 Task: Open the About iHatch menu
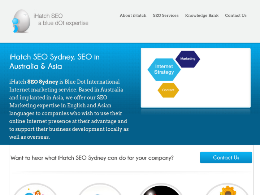click(x=133, y=16)
